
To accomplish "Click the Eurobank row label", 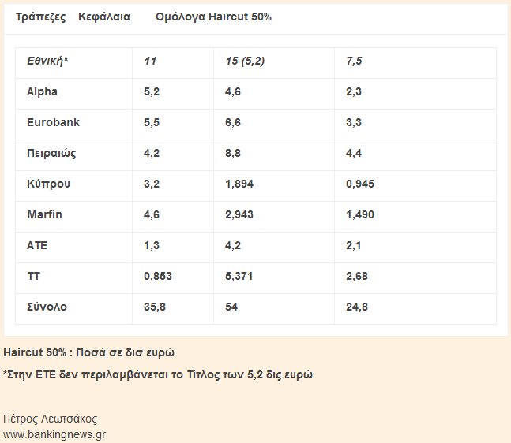I will pyautogui.click(x=53, y=122).
